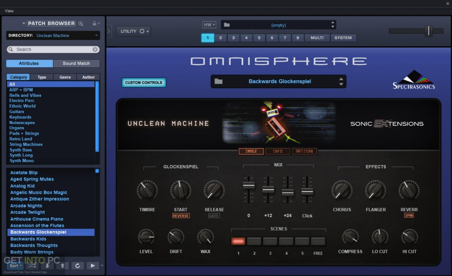Select the FREE scene button
The image size is (452, 276).
tap(318, 241)
